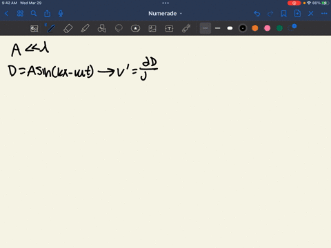
Task: Select the Lasso selection tool
Action: point(119,28)
